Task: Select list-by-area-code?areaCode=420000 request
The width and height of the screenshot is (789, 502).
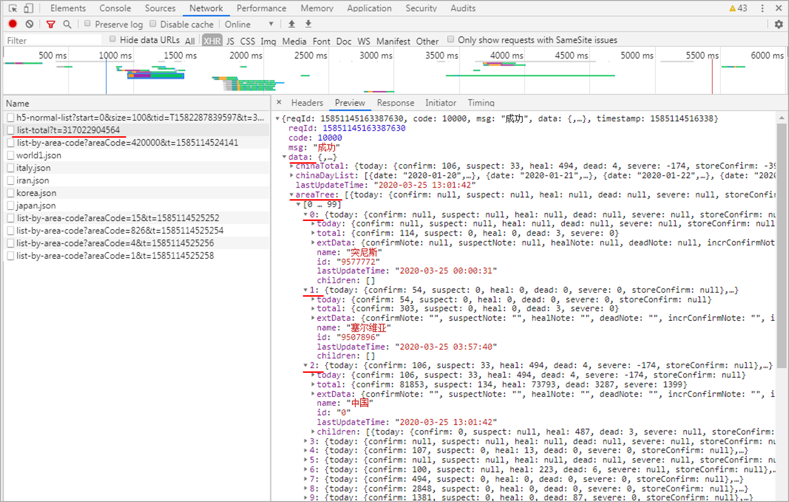Action: click(x=136, y=142)
